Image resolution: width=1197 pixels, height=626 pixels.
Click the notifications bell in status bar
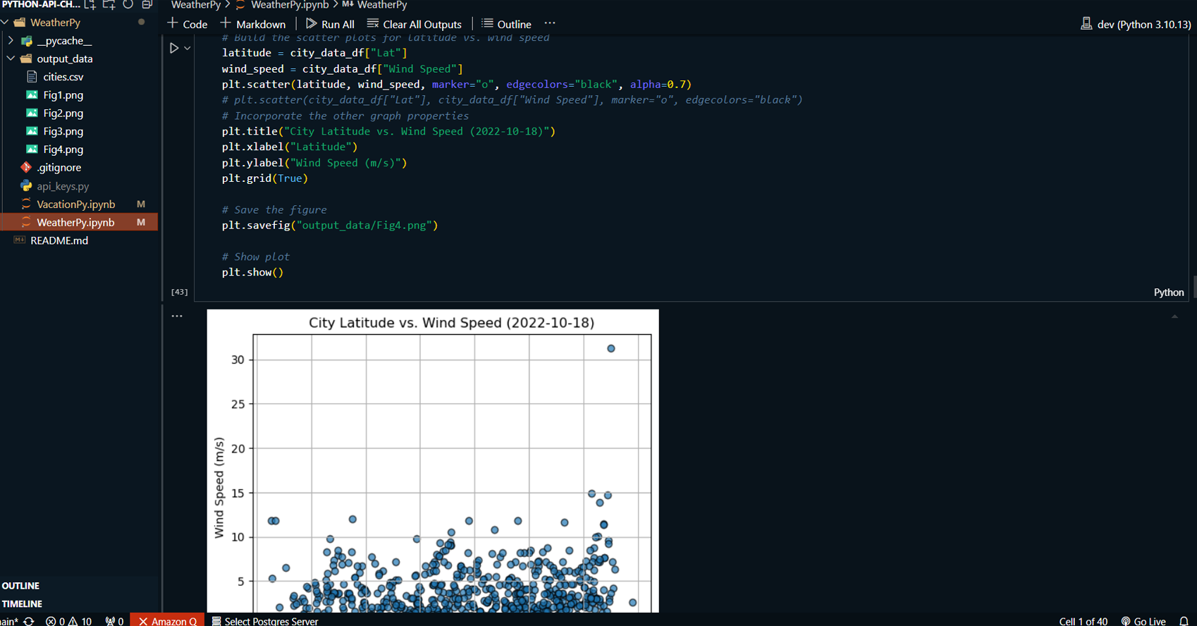click(1184, 621)
